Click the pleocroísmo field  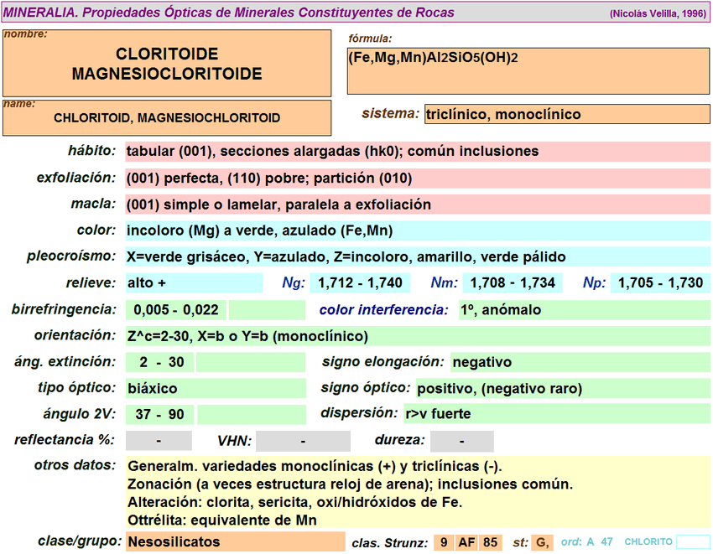coord(417,257)
